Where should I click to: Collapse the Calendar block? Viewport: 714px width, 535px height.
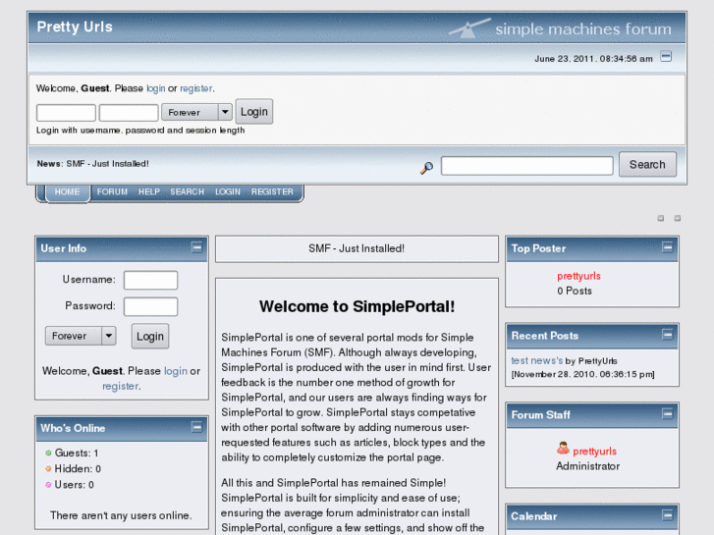667,515
